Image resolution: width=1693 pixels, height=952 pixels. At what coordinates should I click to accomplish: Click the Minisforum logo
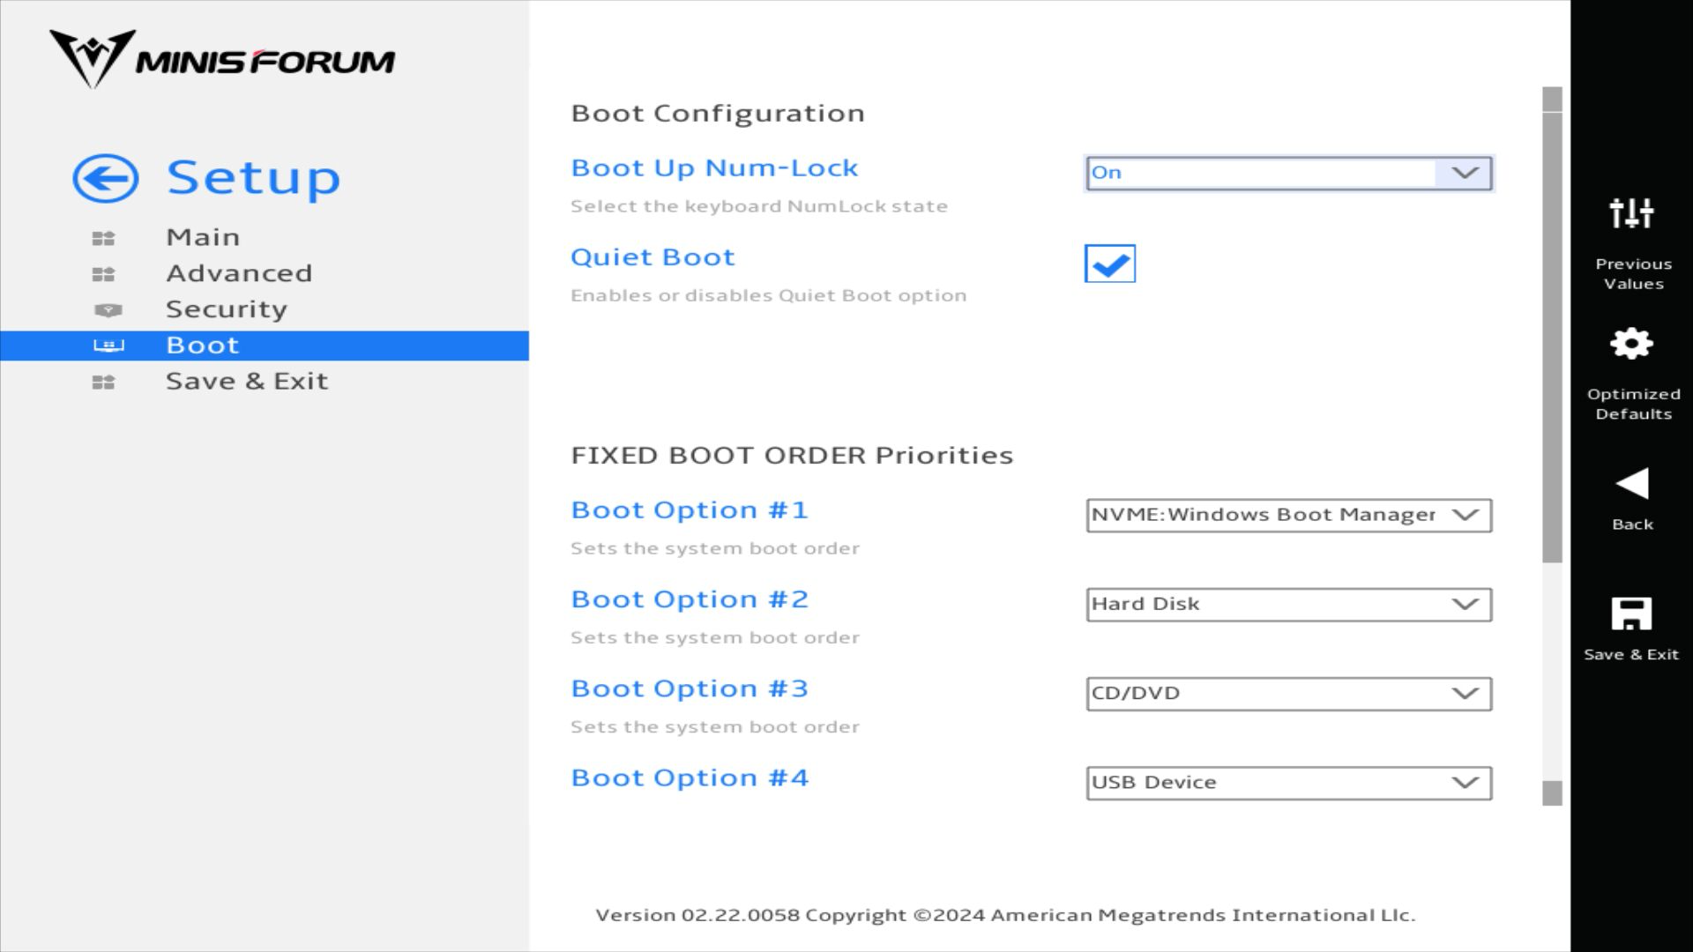(221, 59)
